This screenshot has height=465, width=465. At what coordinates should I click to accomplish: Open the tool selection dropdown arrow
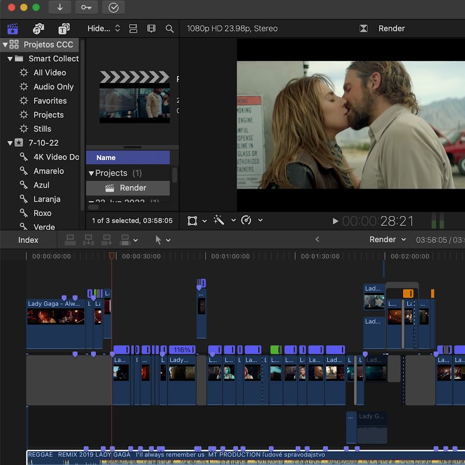pyautogui.click(x=168, y=240)
